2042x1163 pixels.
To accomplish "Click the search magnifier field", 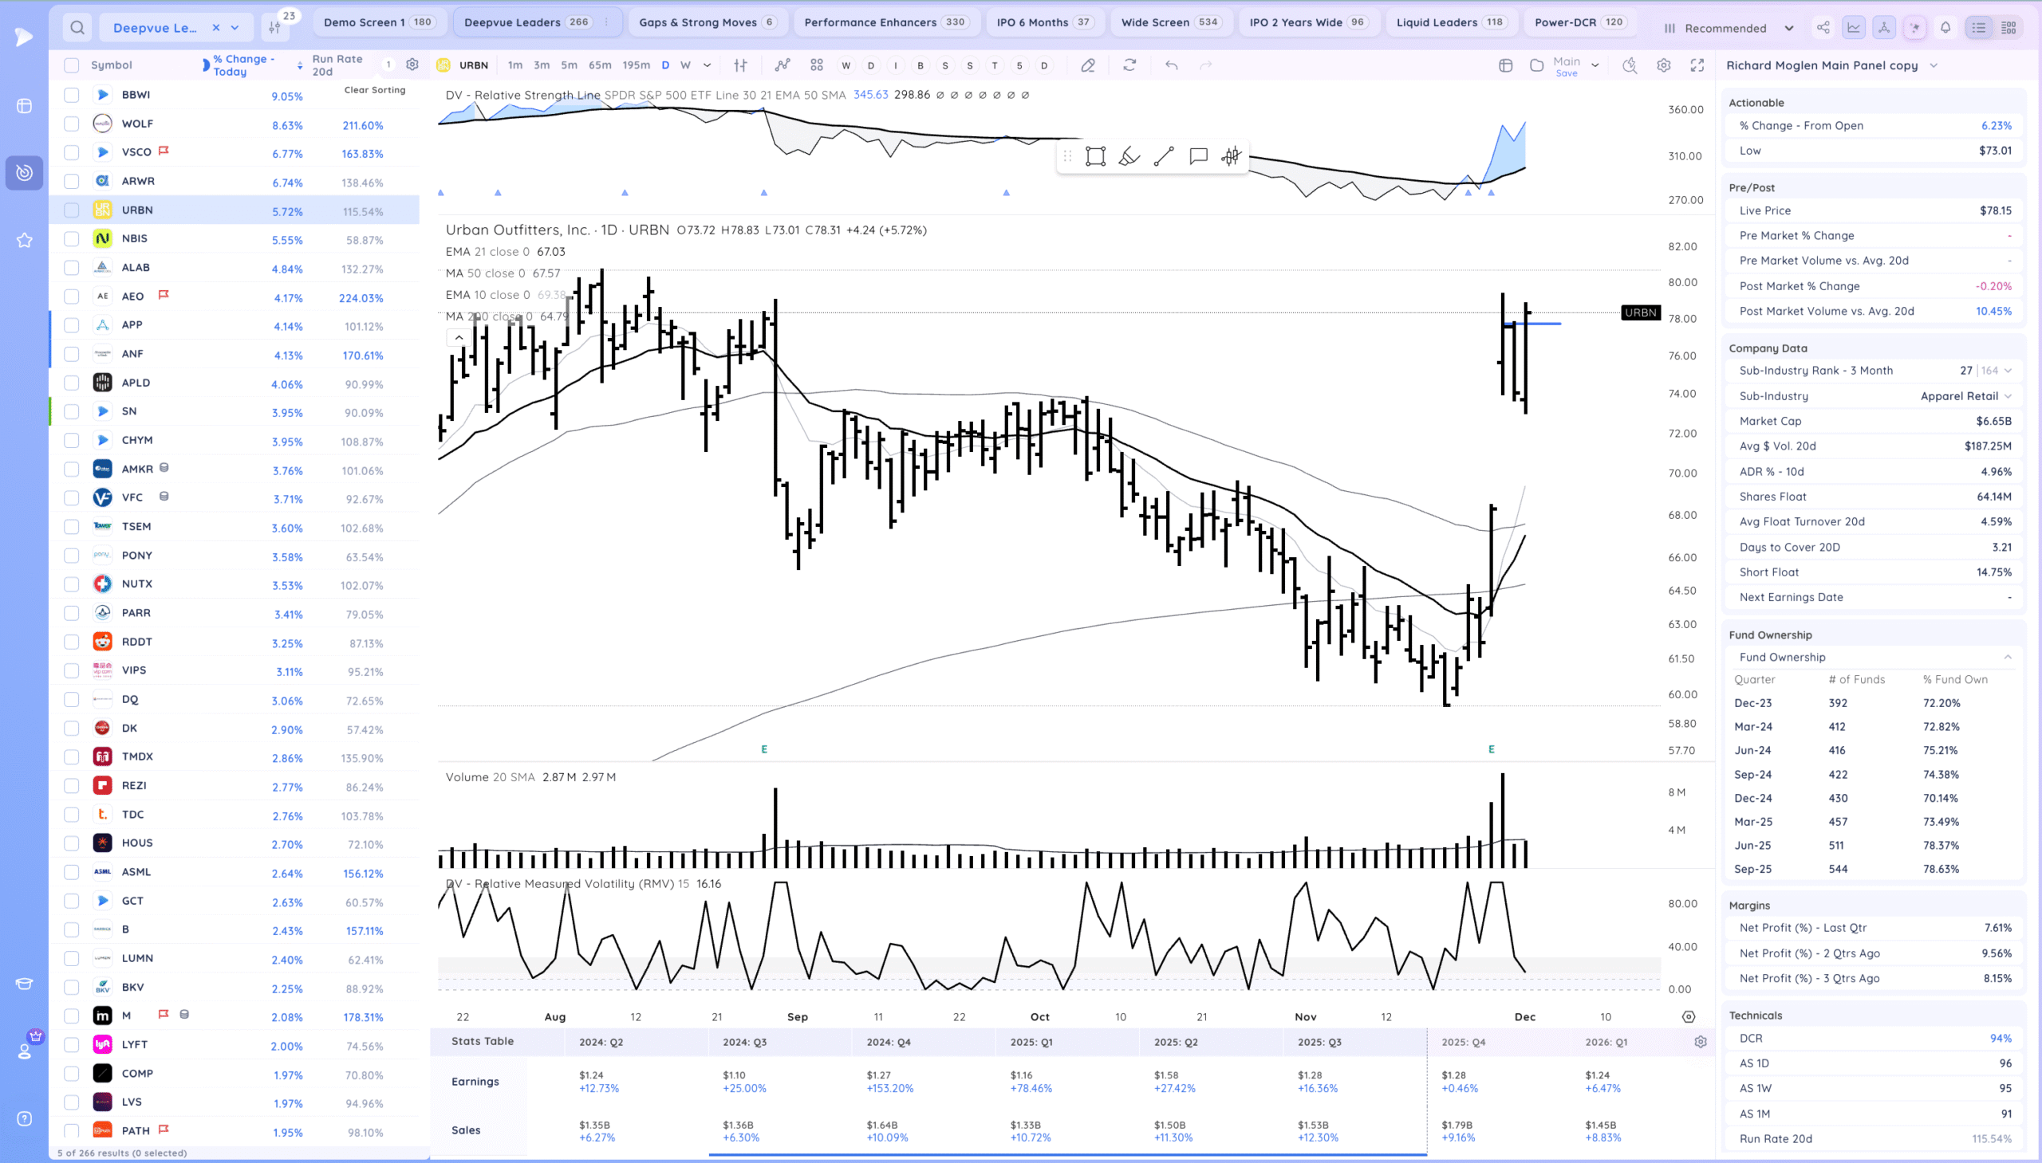I will [x=77, y=28].
